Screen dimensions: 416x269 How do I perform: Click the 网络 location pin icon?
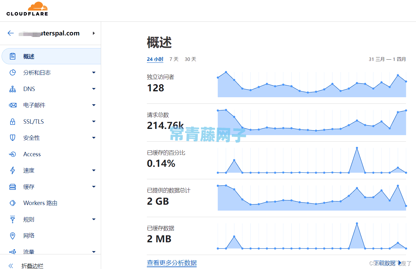(x=12, y=235)
